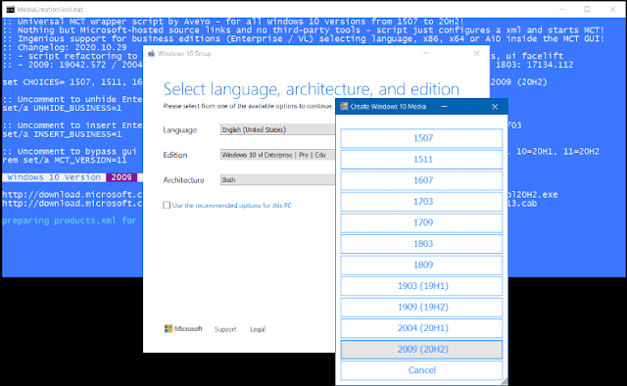Image resolution: width=627 pixels, height=386 pixels.
Task: Close the Create Windows 10 Media dialog
Action: coord(495,107)
